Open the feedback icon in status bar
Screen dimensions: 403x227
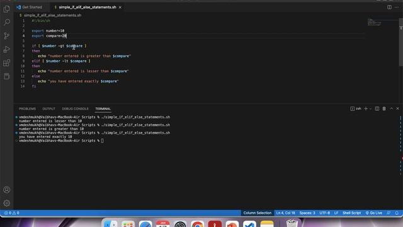(389, 213)
